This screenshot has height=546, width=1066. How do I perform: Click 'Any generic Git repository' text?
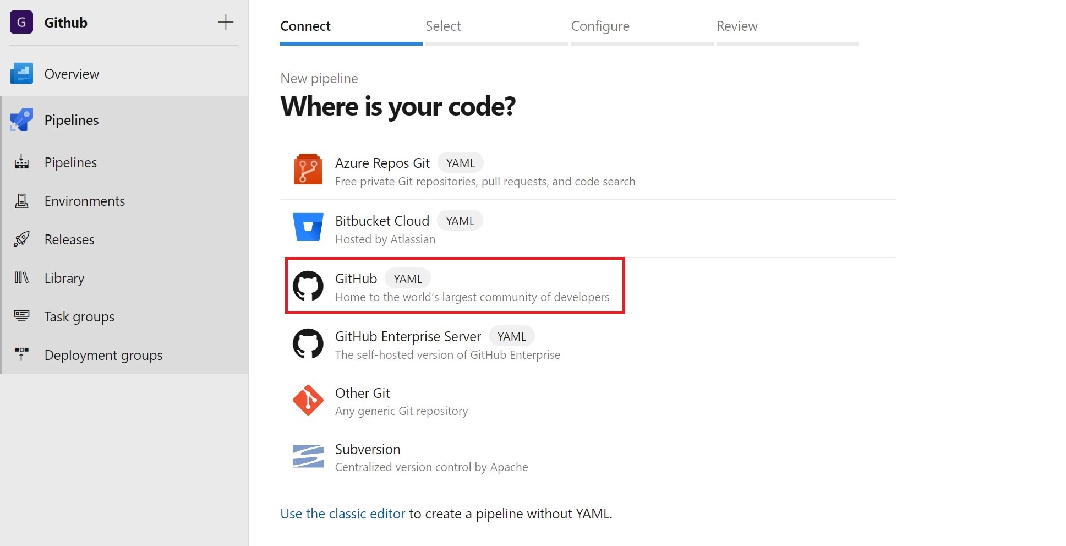tap(402, 411)
